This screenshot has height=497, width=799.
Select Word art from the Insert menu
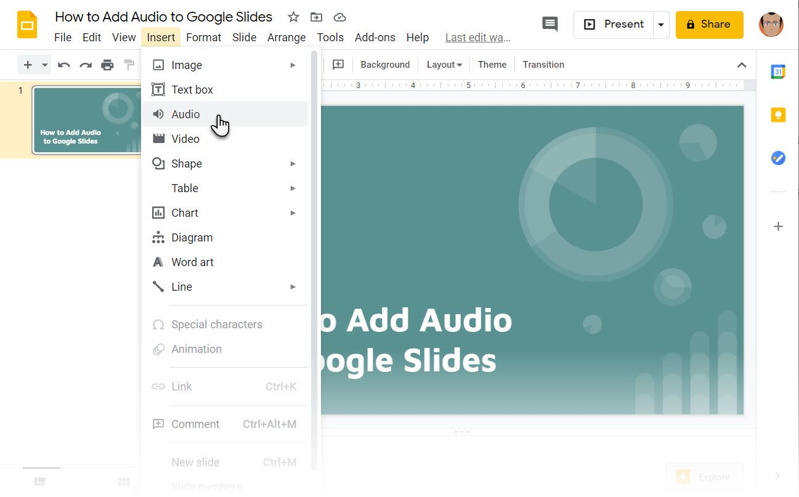(x=192, y=262)
